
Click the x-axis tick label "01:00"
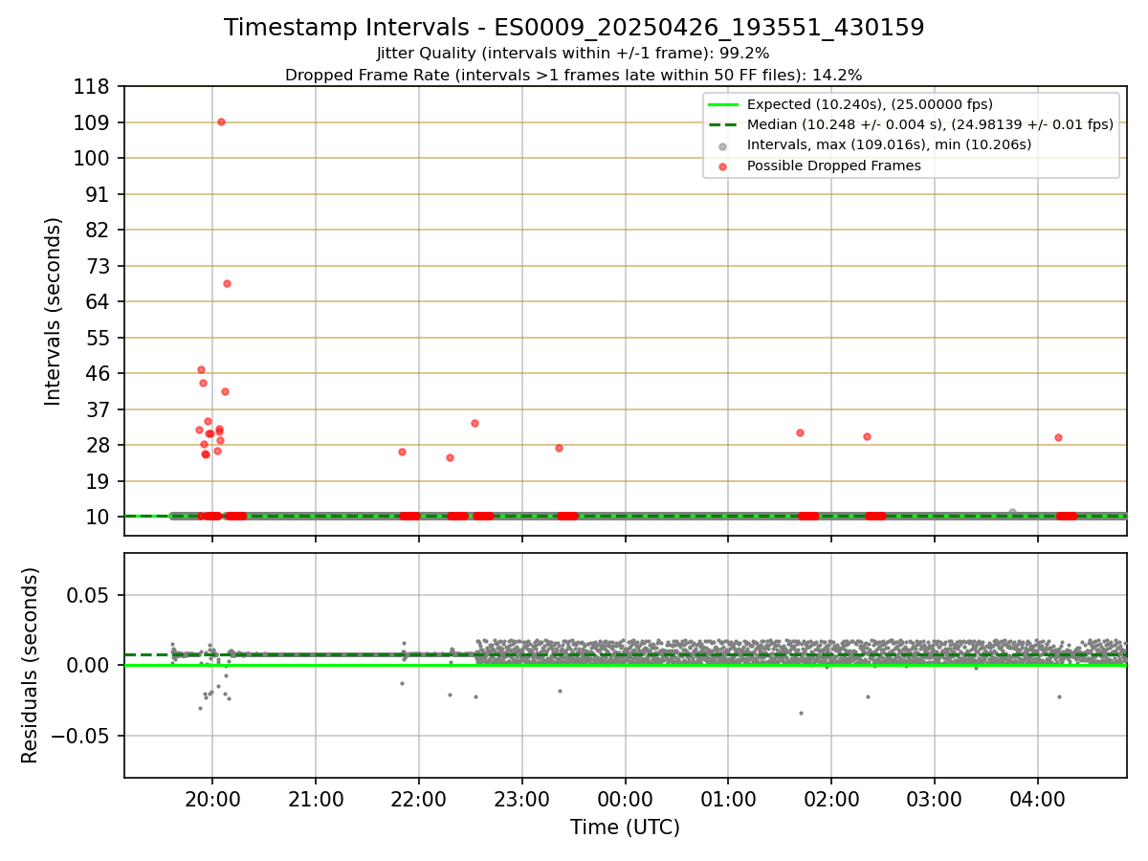click(x=728, y=800)
